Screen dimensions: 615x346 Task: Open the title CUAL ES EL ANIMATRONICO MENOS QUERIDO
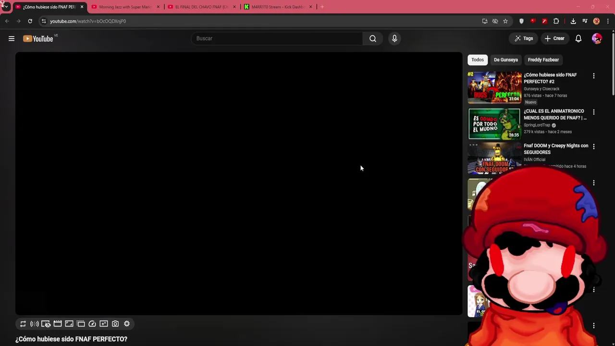tap(555, 114)
